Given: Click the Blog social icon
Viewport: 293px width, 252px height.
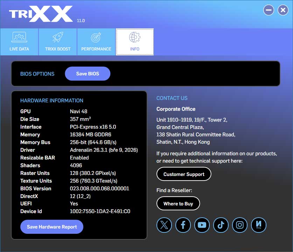Looking at the screenshot, I should [x=259, y=225].
